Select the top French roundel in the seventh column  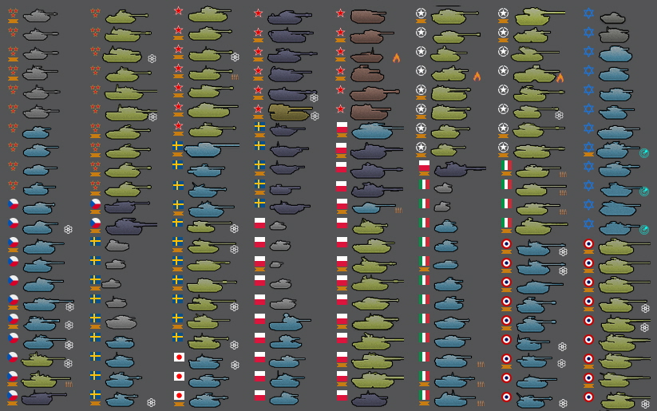[x=507, y=243]
